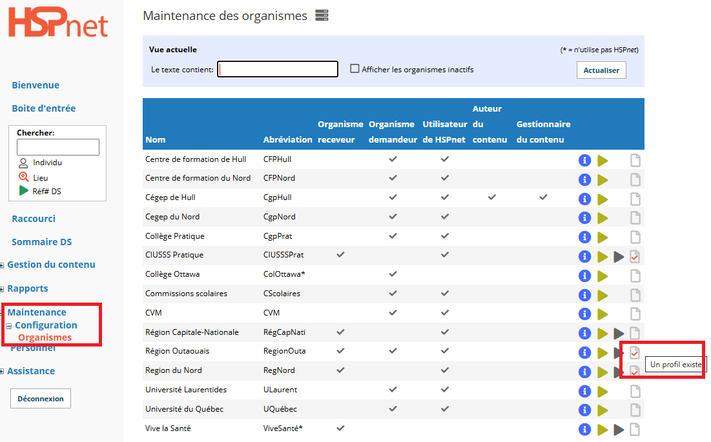Open the Gestion du contenu link
711x442 pixels.
point(51,265)
